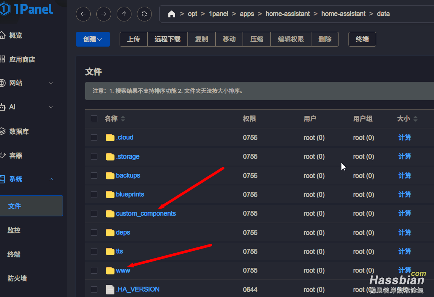Click the .cloud folder icon

pyautogui.click(x=110, y=138)
